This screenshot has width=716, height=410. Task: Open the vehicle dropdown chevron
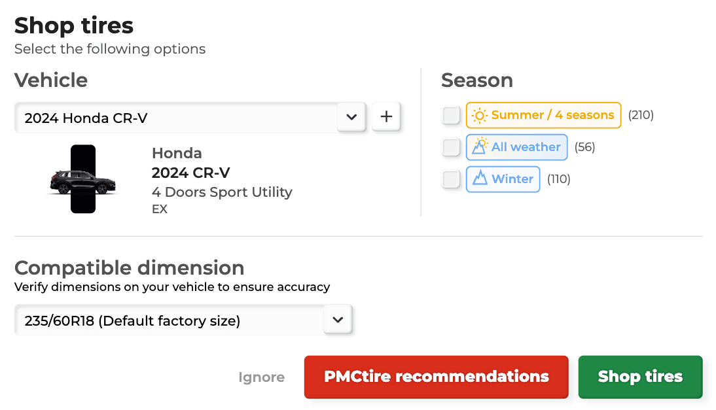tap(351, 117)
